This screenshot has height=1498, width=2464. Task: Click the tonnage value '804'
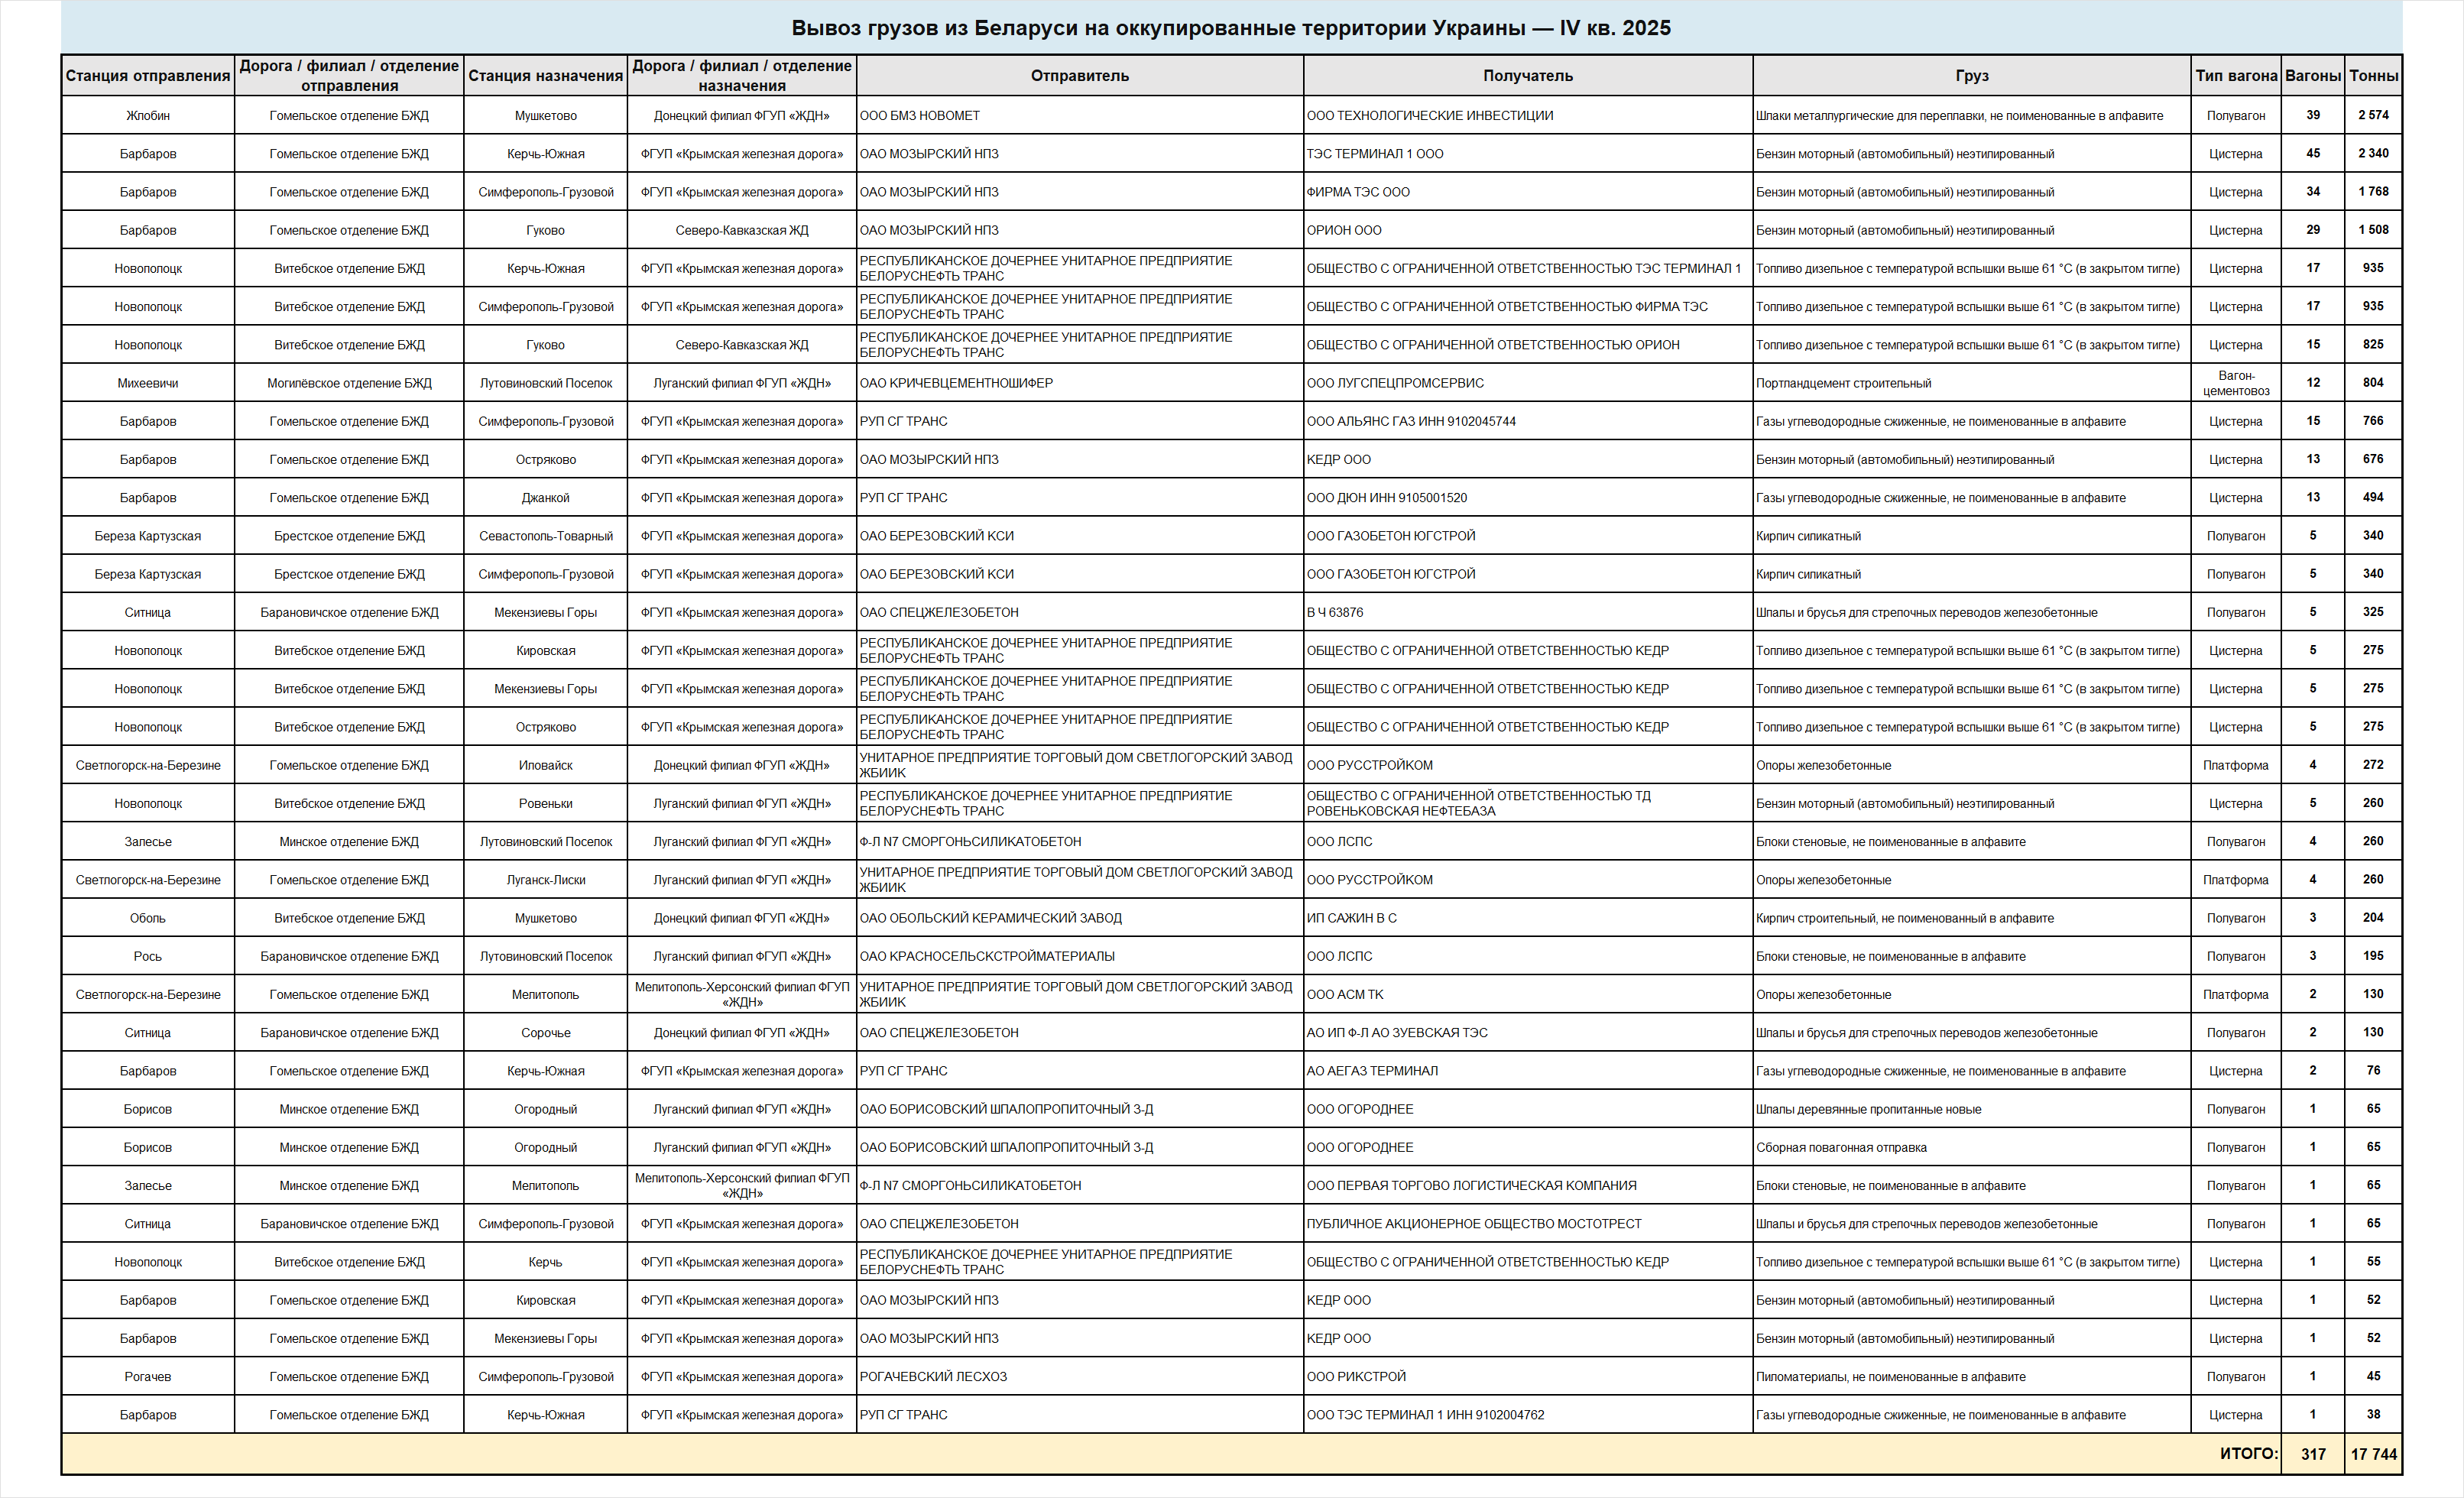2374,382
